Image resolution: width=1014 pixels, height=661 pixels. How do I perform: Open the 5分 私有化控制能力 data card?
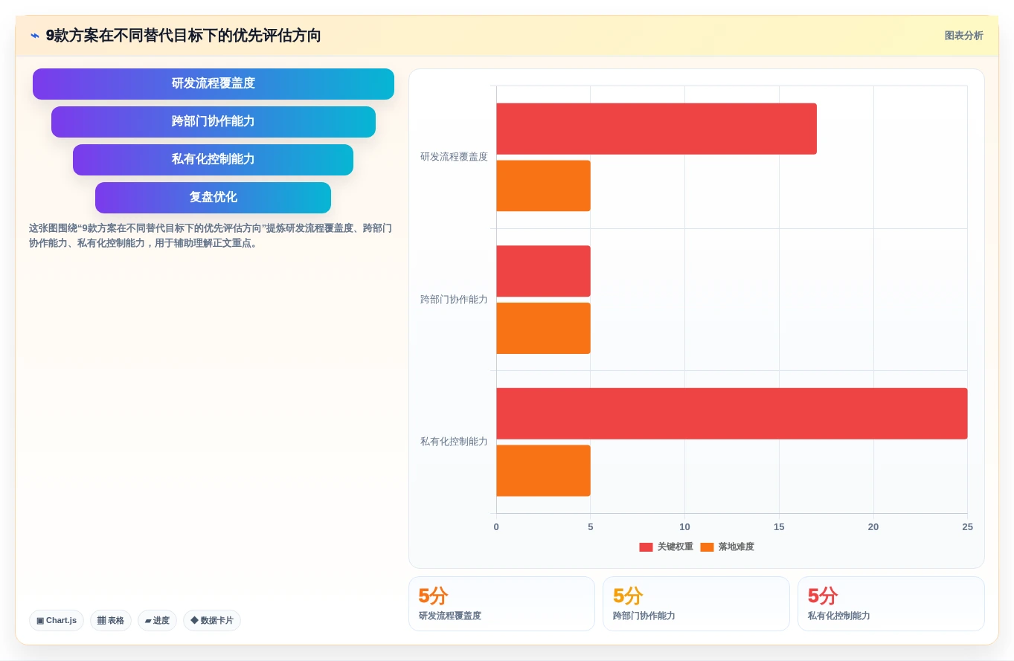pos(891,604)
